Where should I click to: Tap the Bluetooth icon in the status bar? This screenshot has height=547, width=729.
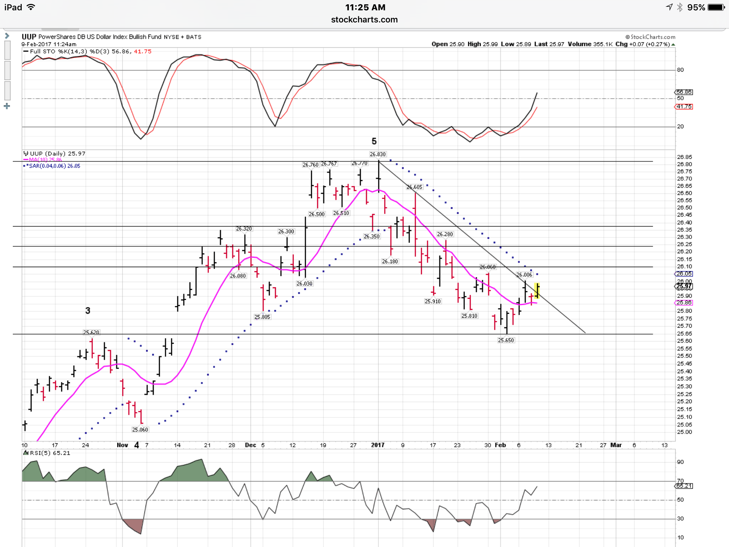[680, 7]
